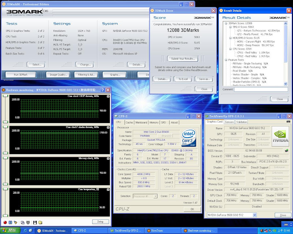
Task: Switch to the Memory tab in CPU-Z
Action: coord(154,122)
